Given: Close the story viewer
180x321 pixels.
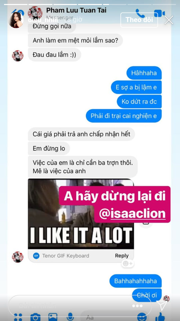Looking at the screenshot, I should (169, 20).
